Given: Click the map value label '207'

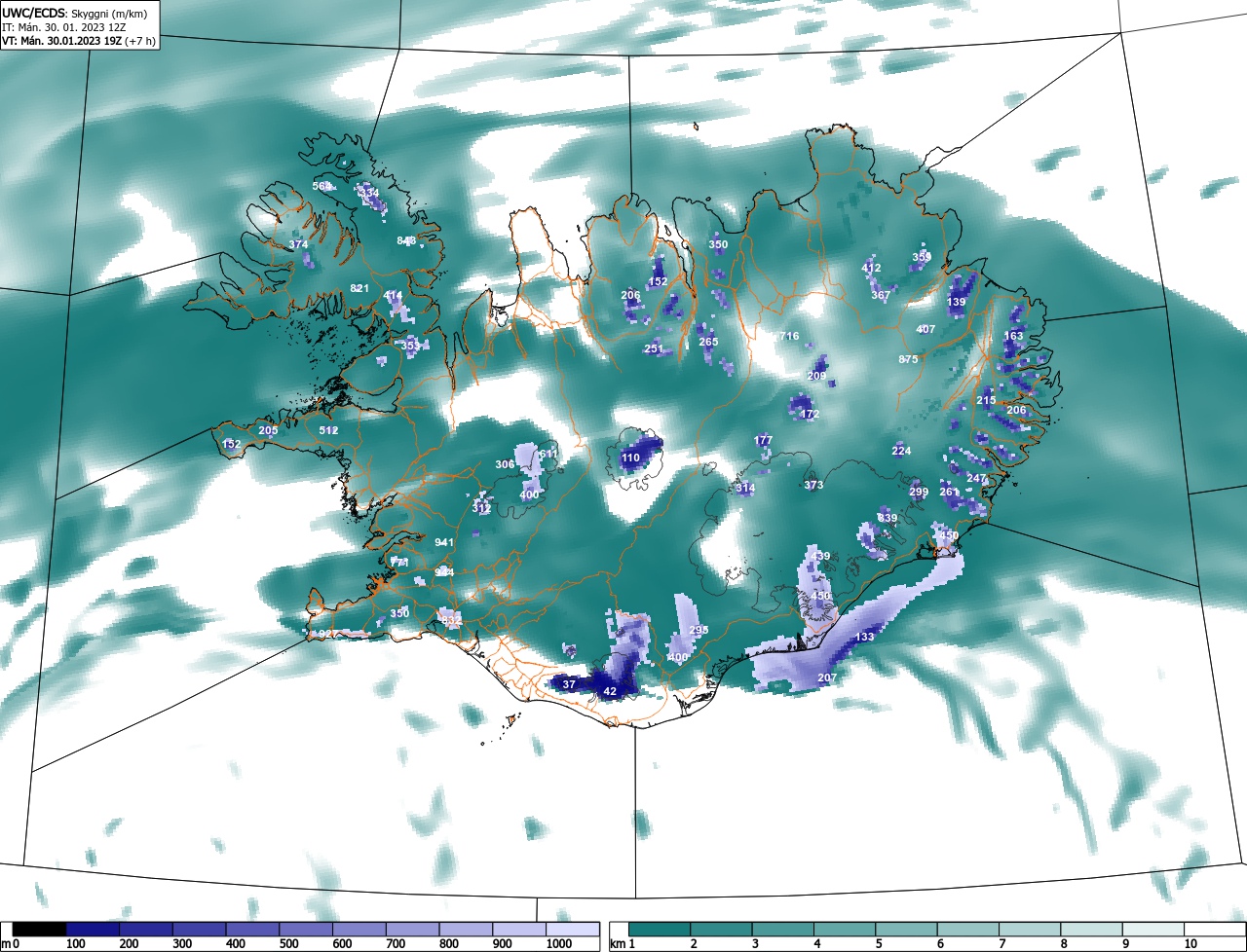Looking at the screenshot, I should click(x=827, y=677).
